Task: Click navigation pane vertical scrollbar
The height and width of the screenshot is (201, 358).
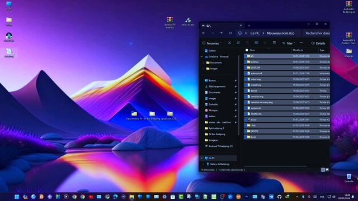Action: tap(239, 94)
